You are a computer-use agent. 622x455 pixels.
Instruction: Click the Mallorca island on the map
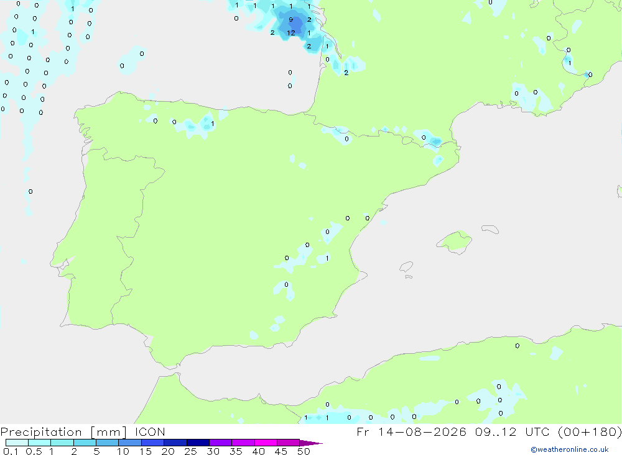pos(455,241)
